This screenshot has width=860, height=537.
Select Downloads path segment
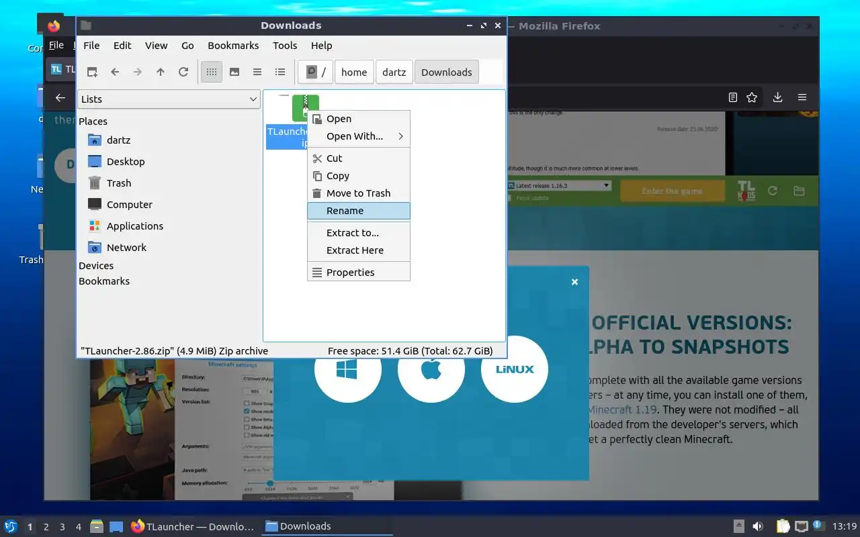tap(447, 72)
